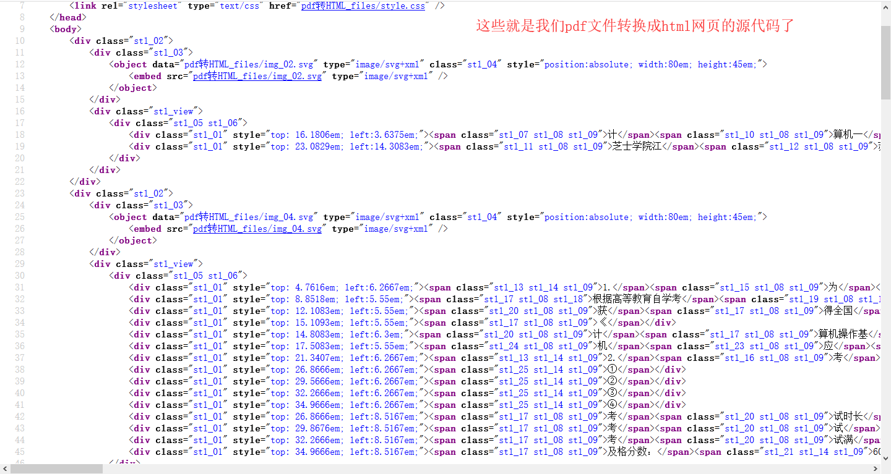Click line number 28 in the gutter

click(x=19, y=252)
